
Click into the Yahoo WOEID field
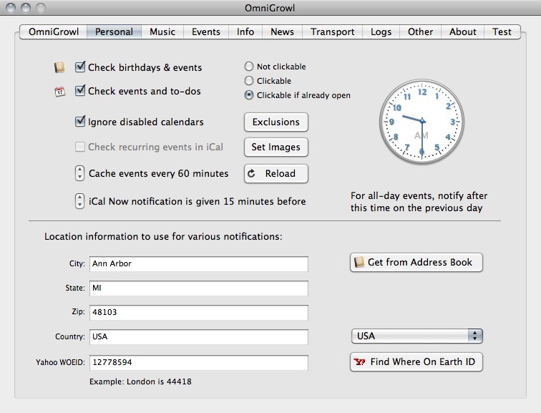[199, 363]
